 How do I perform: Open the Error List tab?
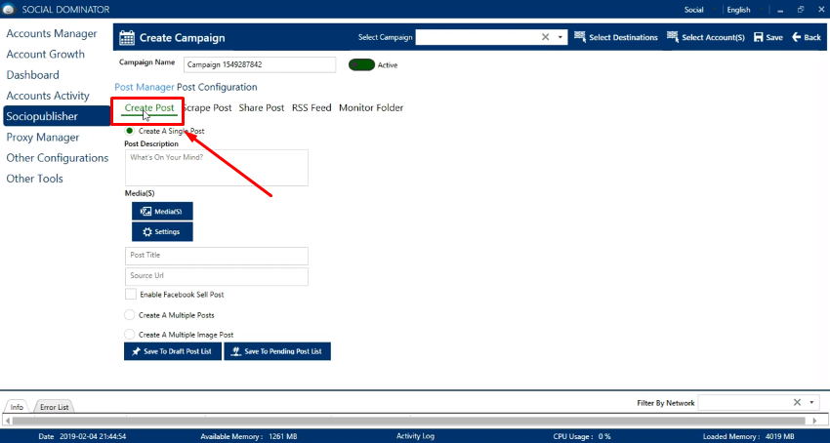click(x=55, y=407)
